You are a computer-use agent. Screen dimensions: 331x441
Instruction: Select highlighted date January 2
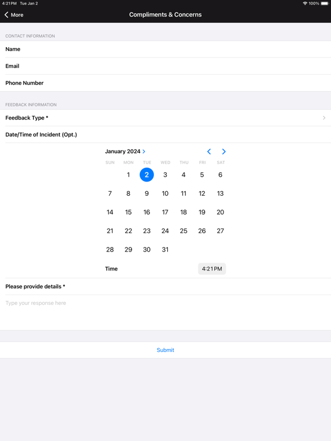point(147,175)
